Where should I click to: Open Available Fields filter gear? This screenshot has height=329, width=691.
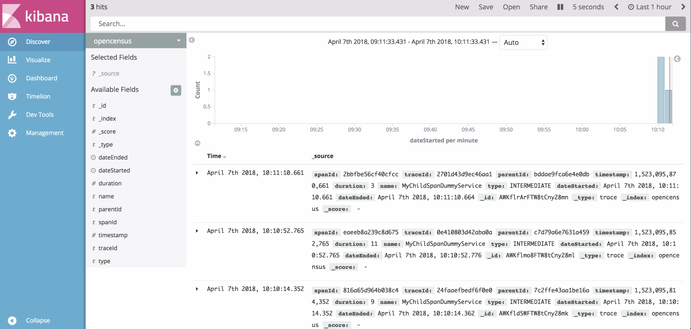176,90
